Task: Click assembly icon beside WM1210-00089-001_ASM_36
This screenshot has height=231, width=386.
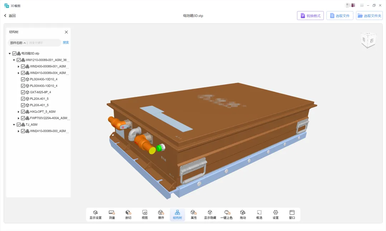Action: click(x=23, y=60)
